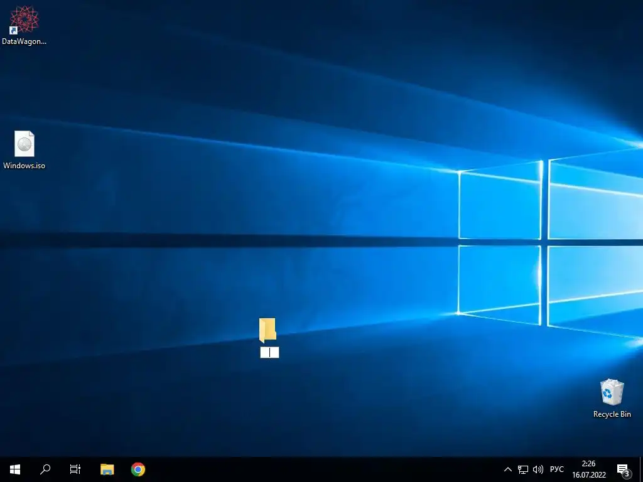Switch input language via РУС indicator
Image resolution: width=643 pixels, height=482 pixels.
click(x=557, y=469)
